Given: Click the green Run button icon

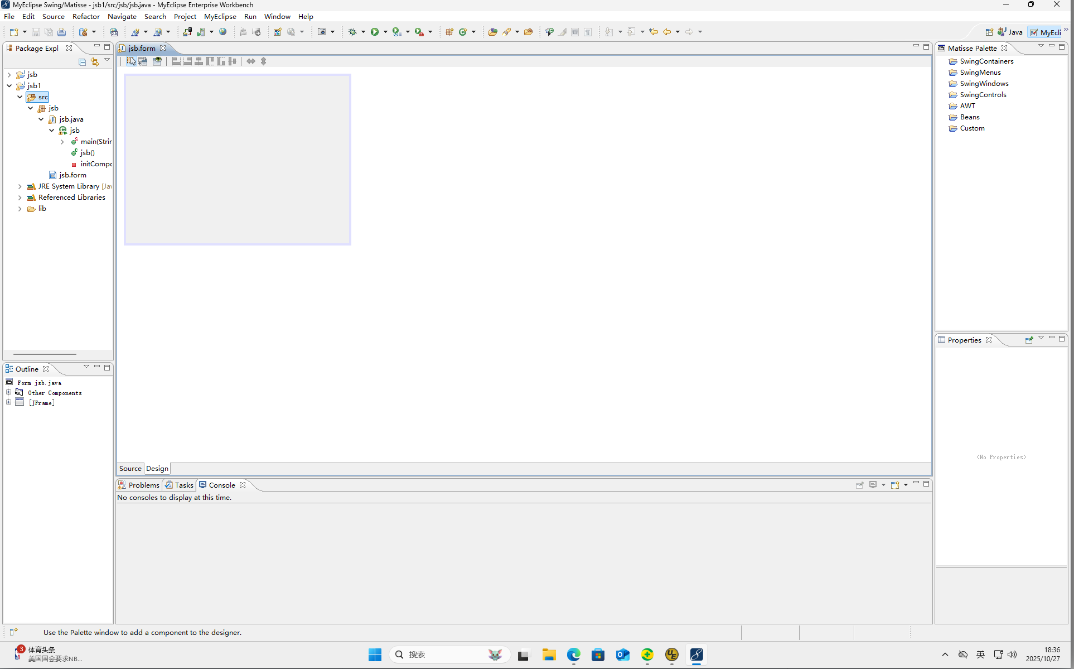Looking at the screenshot, I should pos(375,32).
